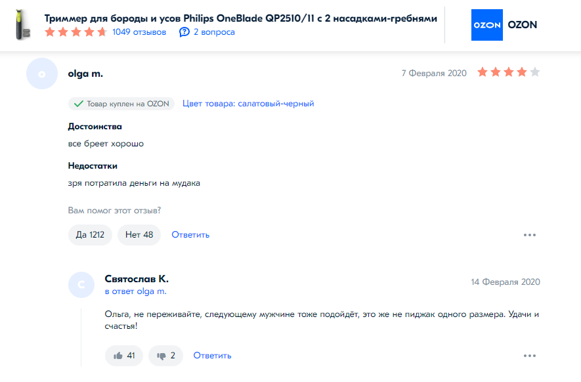The image size is (581, 382).
Task: Vote Да 1212 on olga's review
Action: tap(90, 234)
